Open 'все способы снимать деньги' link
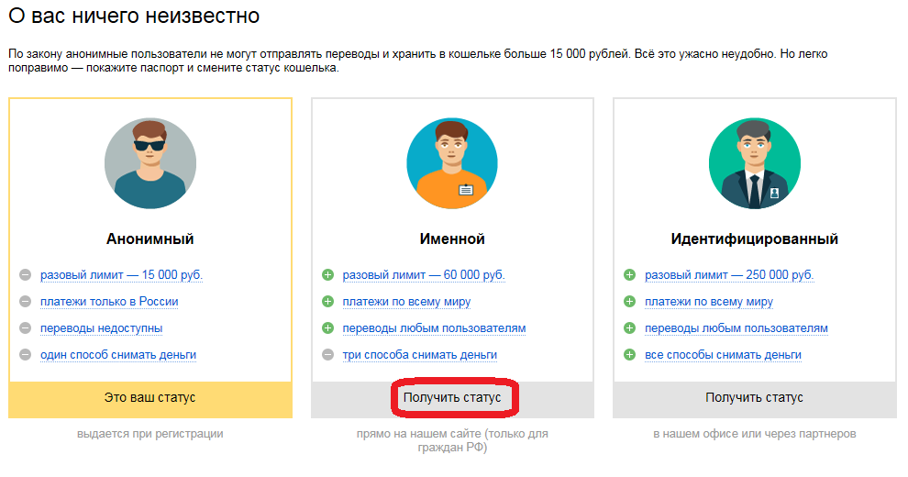Screen dimensions: 908x477 723,355
